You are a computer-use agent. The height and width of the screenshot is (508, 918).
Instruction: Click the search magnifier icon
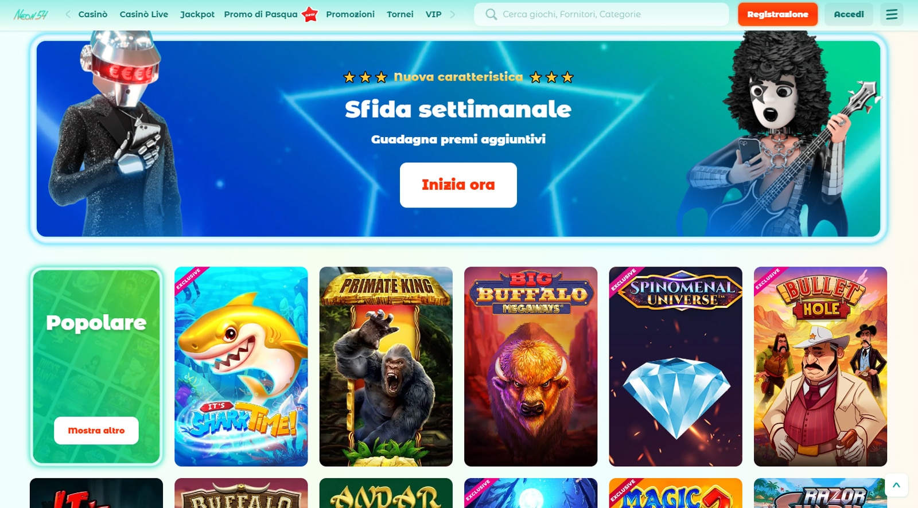(x=491, y=14)
